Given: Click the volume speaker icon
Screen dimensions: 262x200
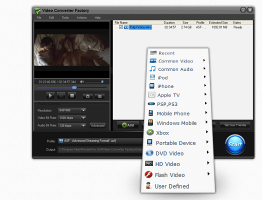Looking at the screenshot, I should click(82, 81).
